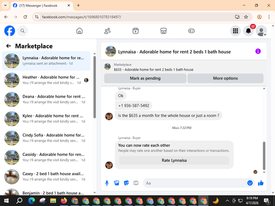Click the browser address bar URL
Image resolution: width=275 pixels, height=206 pixels.
click(81, 17)
